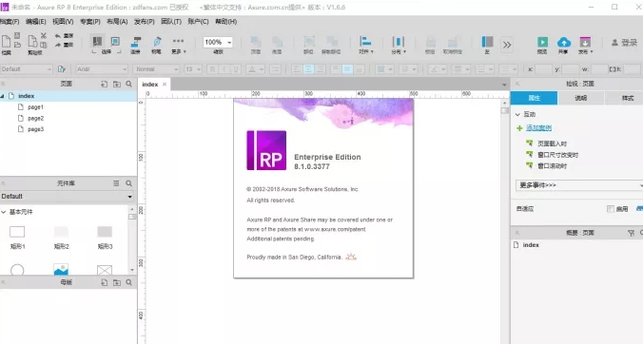
Task: Click the X coordinate input field
Action: click(543, 69)
